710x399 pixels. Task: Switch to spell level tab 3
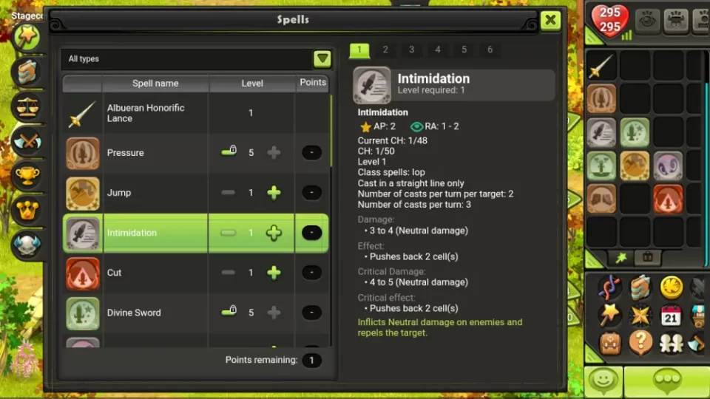(412, 50)
